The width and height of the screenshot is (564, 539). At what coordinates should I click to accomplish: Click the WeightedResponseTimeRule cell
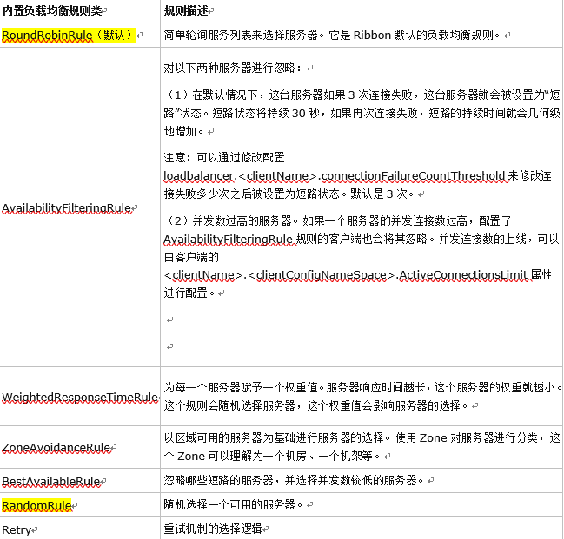tap(80, 397)
